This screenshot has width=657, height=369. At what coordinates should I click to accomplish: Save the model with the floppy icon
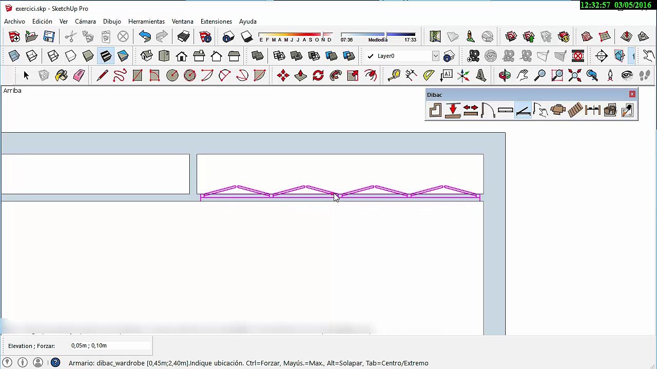(x=49, y=37)
